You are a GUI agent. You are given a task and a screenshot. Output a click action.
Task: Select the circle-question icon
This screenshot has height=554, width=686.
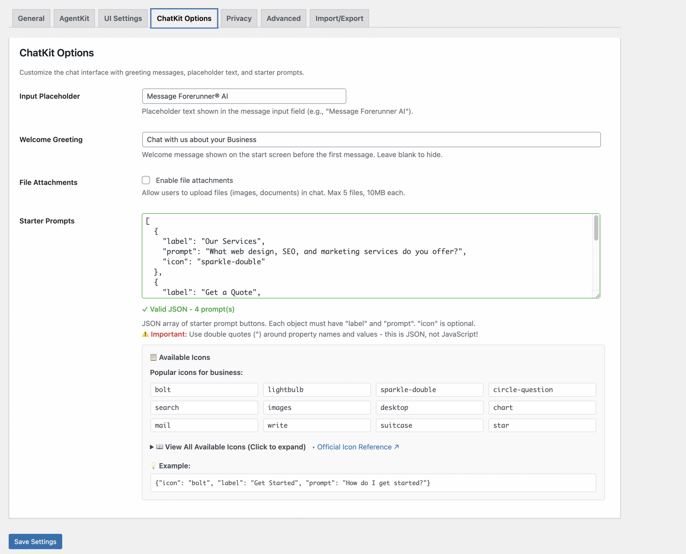[x=542, y=389]
